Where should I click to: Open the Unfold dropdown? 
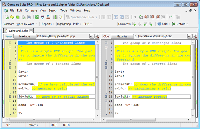(180, 24)
